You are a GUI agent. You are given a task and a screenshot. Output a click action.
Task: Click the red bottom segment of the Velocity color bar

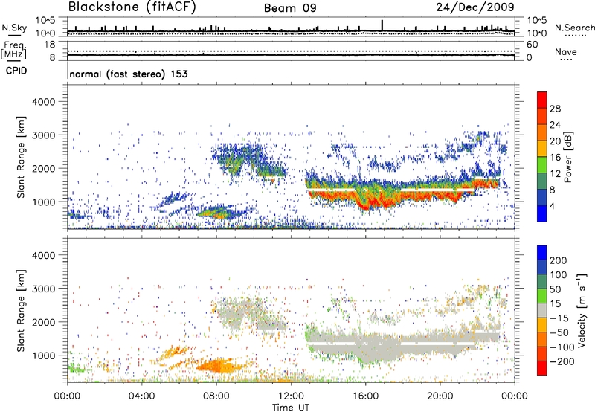tap(542, 368)
